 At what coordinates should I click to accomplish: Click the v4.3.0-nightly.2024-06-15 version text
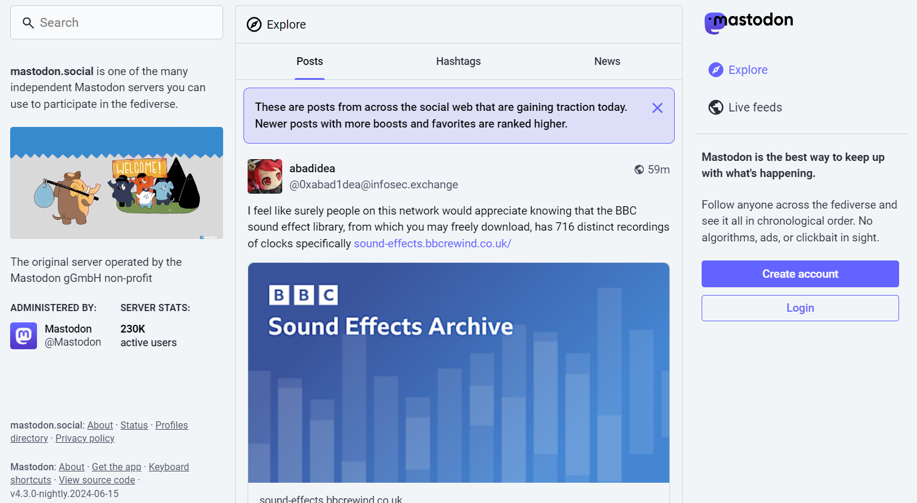pos(64,493)
